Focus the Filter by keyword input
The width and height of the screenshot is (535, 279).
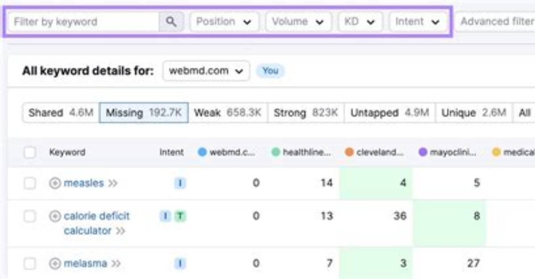click(x=84, y=22)
